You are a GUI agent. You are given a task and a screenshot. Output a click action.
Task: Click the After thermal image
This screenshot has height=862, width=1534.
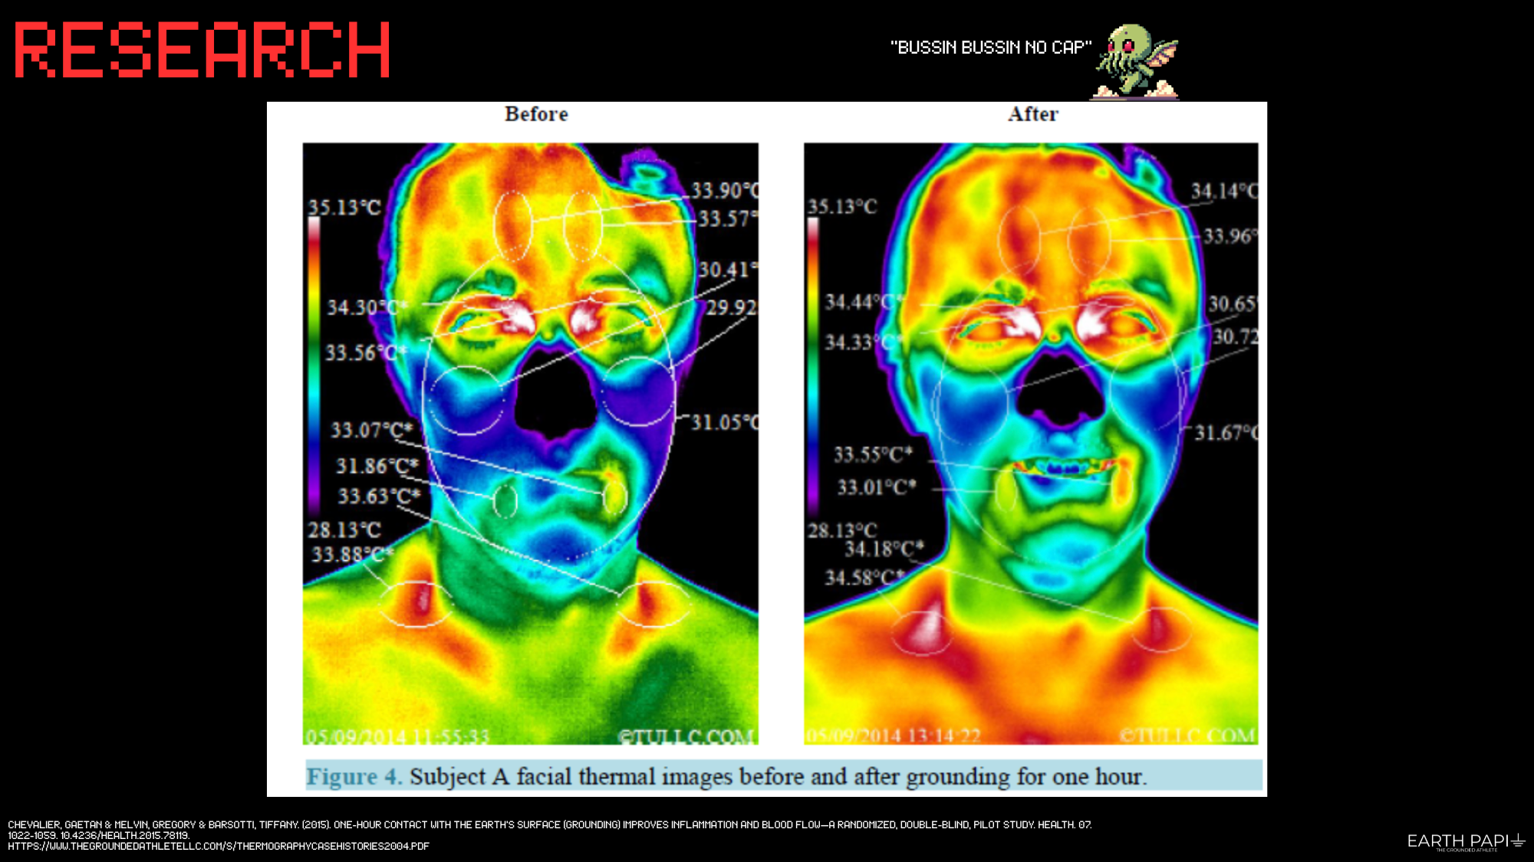point(1030,443)
